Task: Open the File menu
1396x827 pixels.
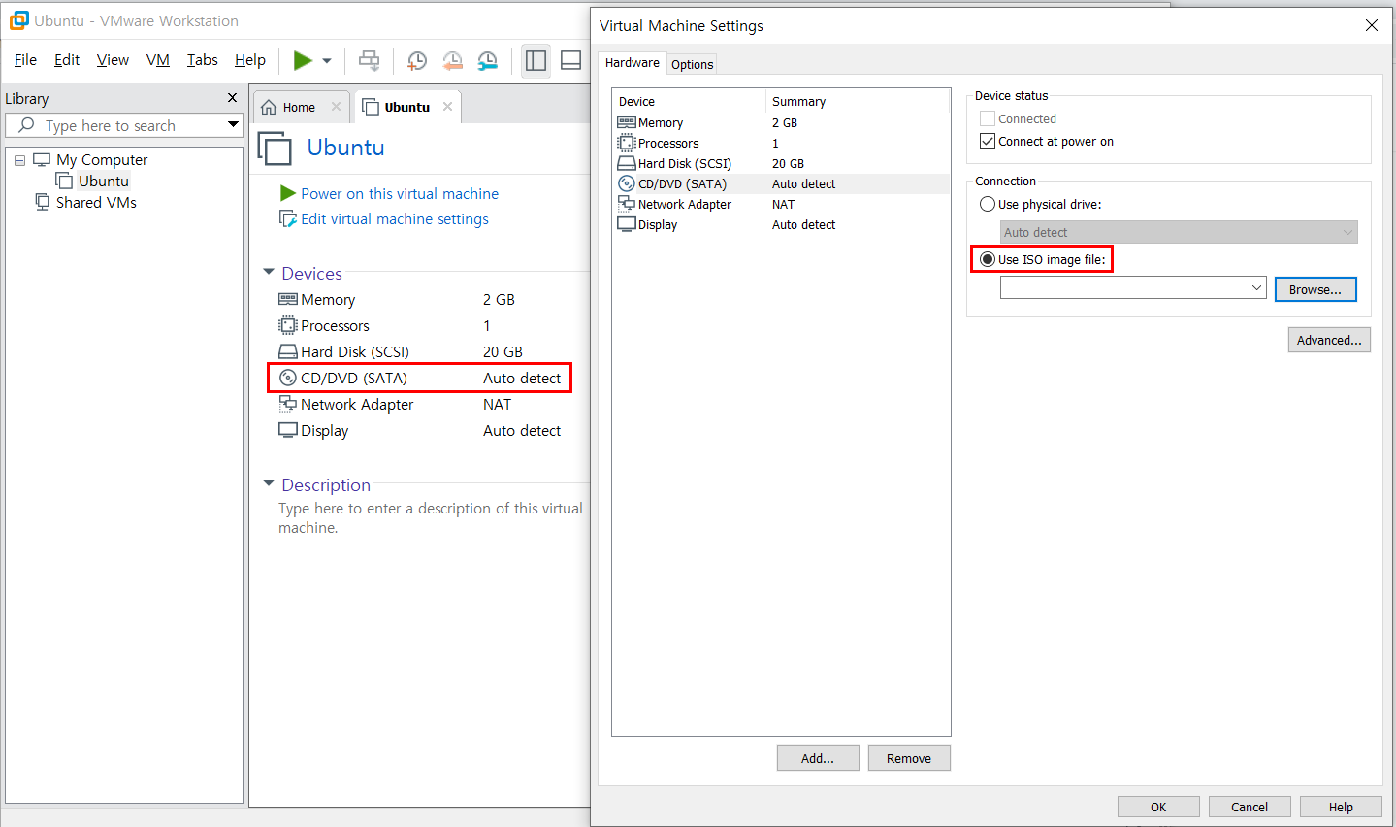Action: pyautogui.click(x=25, y=60)
